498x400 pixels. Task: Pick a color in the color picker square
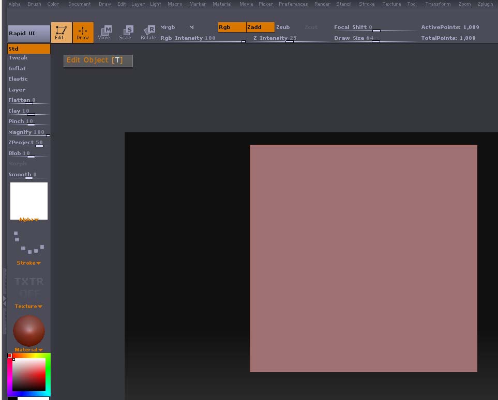[29, 375]
